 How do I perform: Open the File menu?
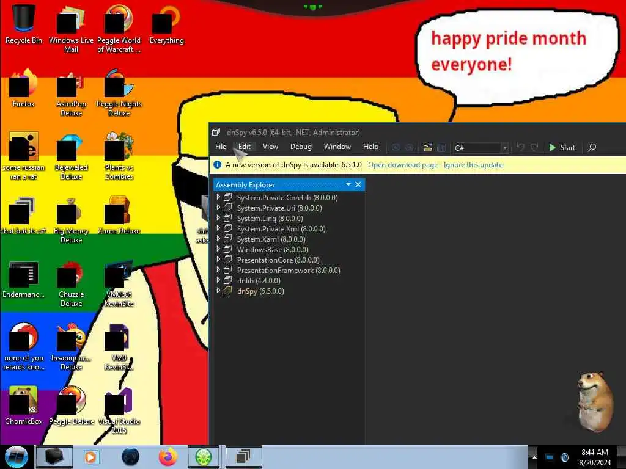[221, 147]
